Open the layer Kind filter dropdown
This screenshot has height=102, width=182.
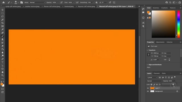(x=152, y=77)
